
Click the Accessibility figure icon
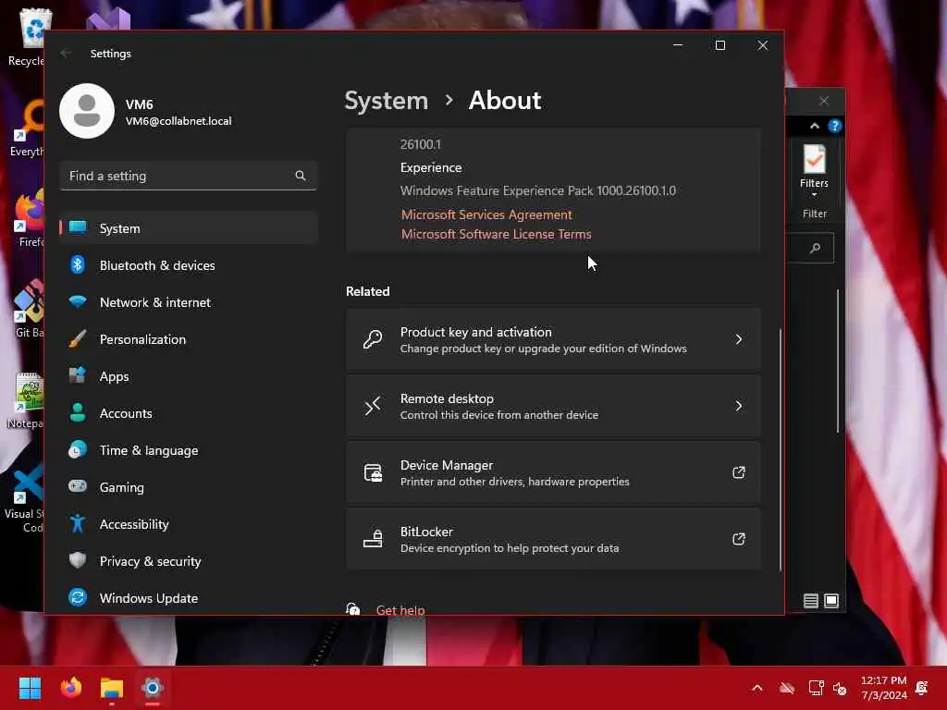pyautogui.click(x=78, y=523)
